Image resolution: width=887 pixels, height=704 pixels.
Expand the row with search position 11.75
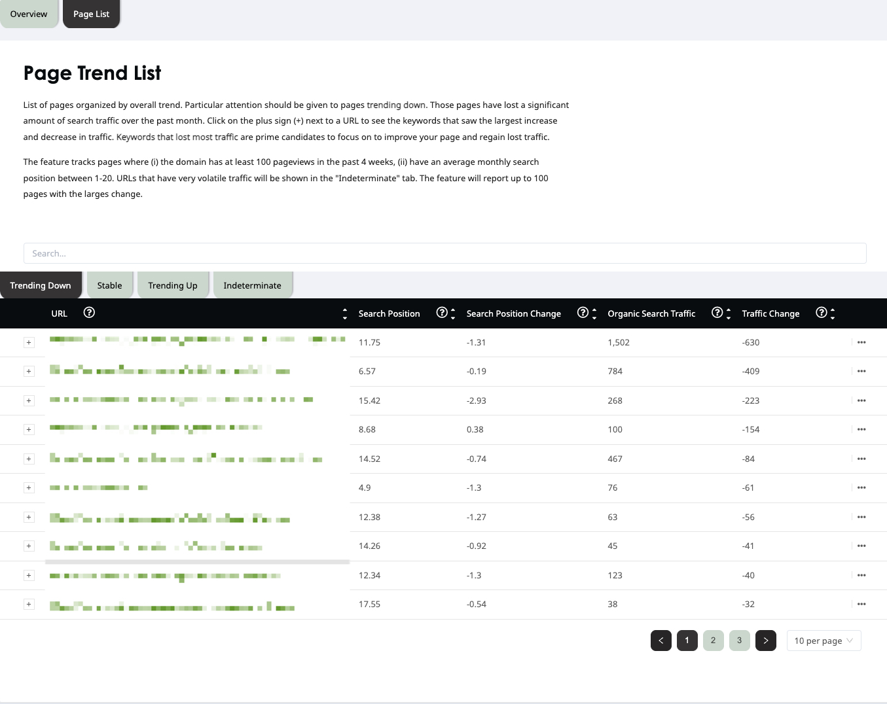pyautogui.click(x=29, y=342)
